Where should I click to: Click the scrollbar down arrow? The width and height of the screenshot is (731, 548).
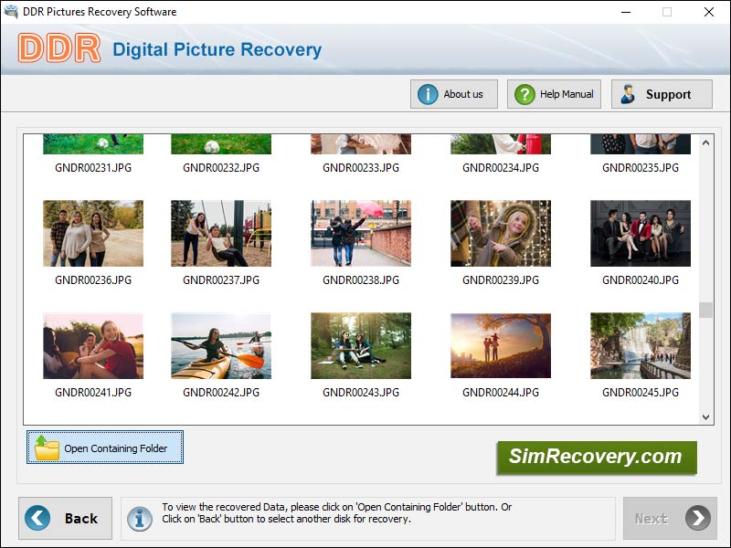click(x=705, y=417)
